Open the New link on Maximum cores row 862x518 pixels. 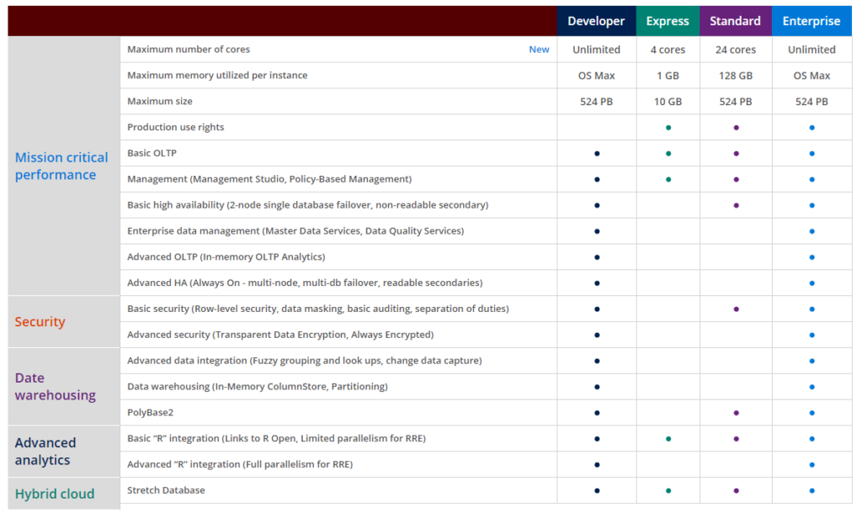pyautogui.click(x=539, y=50)
